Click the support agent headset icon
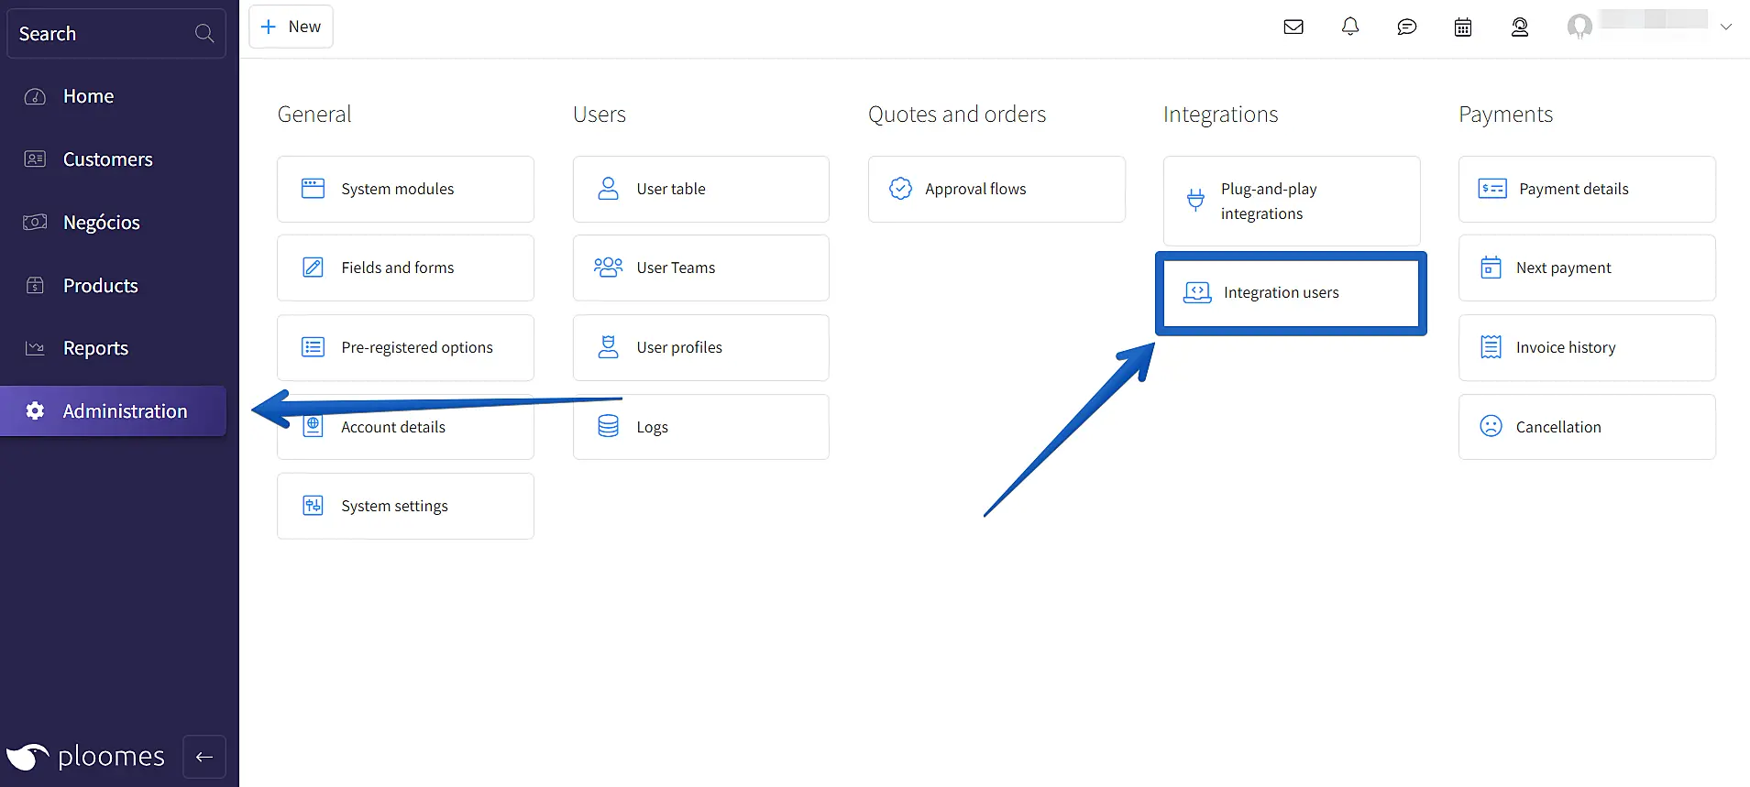The width and height of the screenshot is (1750, 787). point(1520,27)
